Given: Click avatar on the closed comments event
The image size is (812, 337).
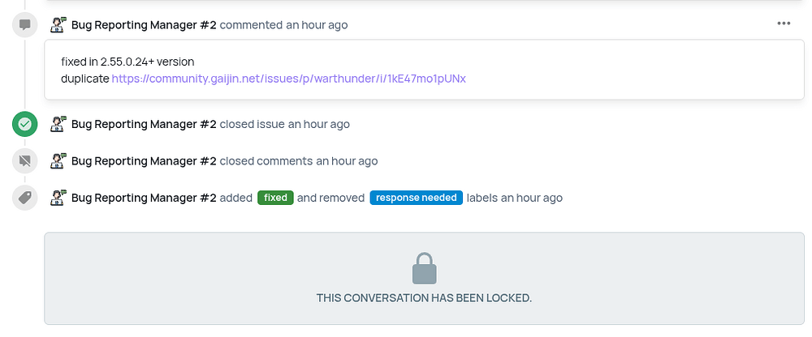Looking at the screenshot, I should click(x=58, y=161).
